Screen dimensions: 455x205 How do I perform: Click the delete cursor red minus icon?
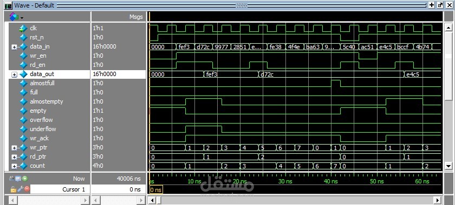pyautogui.click(x=27, y=189)
